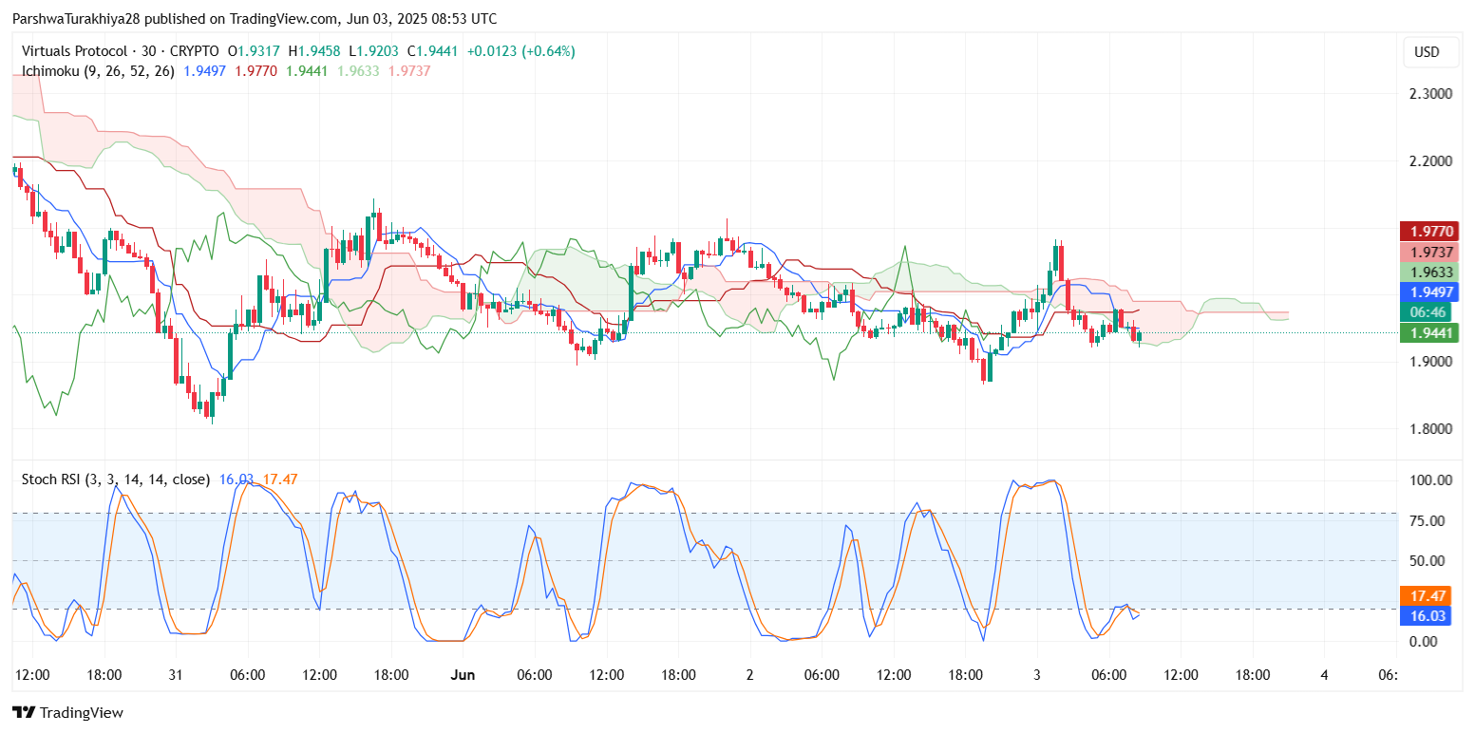Click the orange 17.47 Stoch RSI axis tag
This screenshot has height=733, width=1475.
tap(1425, 595)
